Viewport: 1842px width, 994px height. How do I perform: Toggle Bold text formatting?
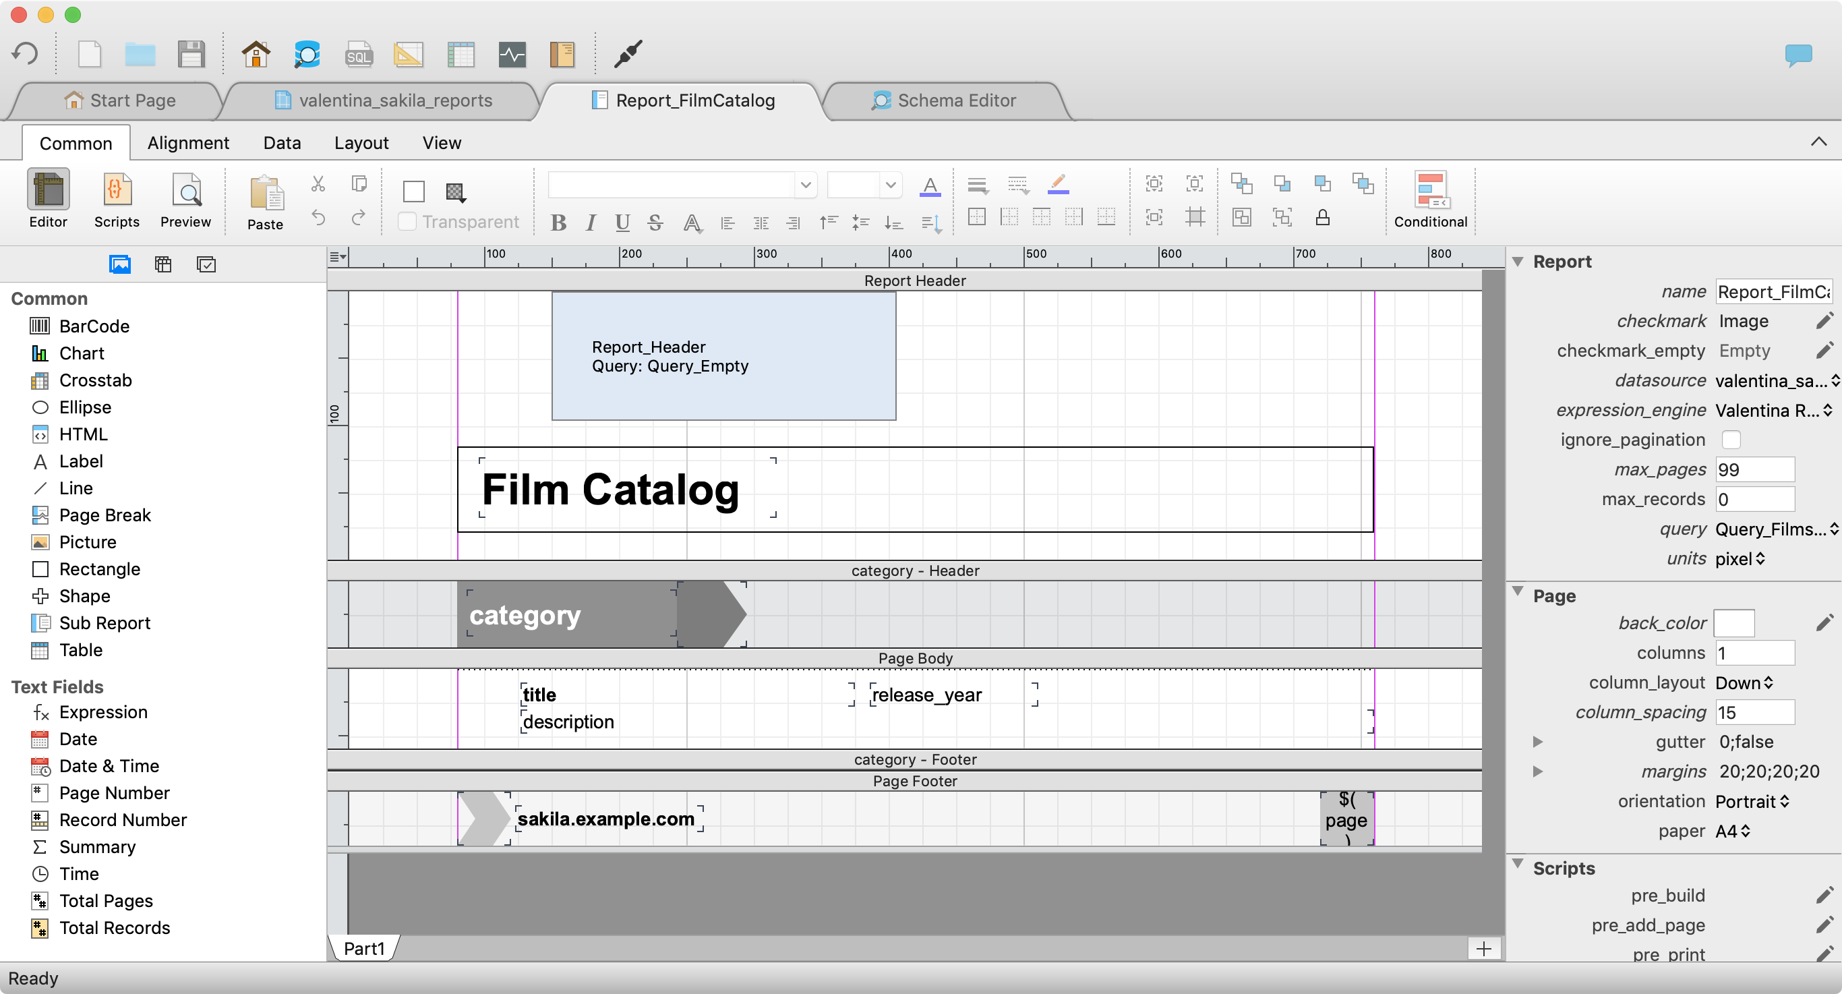(x=558, y=223)
